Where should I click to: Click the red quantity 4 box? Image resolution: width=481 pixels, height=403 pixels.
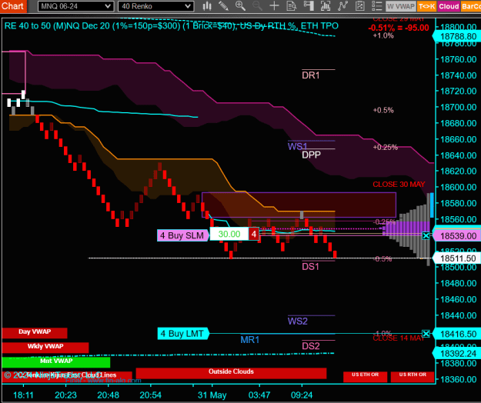pyautogui.click(x=254, y=234)
